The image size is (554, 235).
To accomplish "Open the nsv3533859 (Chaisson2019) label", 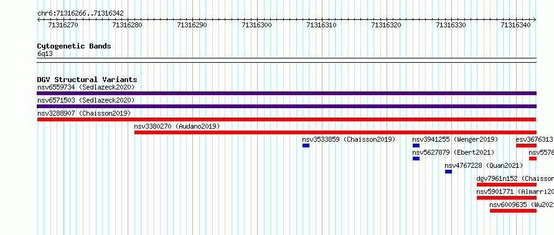I will [x=349, y=139].
